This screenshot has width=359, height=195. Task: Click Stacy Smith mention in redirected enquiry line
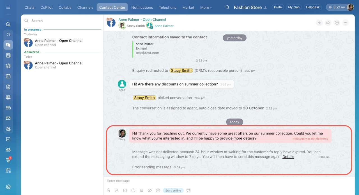[x=181, y=71]
